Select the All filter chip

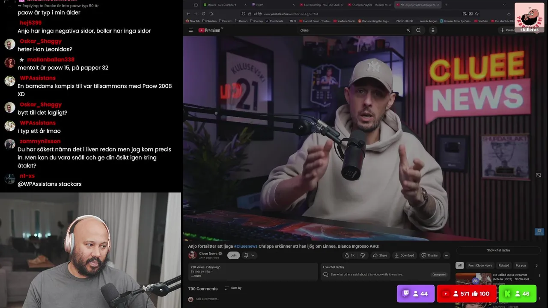coord(460,265)
